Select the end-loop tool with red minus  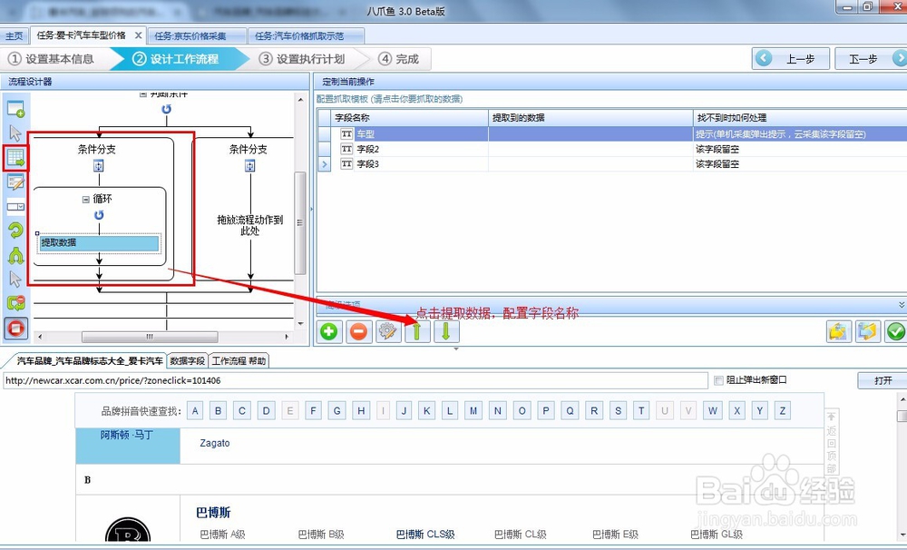point(15,303)
